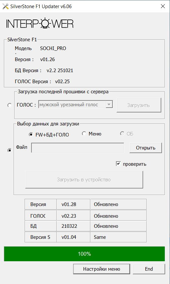The image size is (170, 284).
Task: Click the wrench-and-screwdriver title bar icon
Action: click(x=6, y=6)
